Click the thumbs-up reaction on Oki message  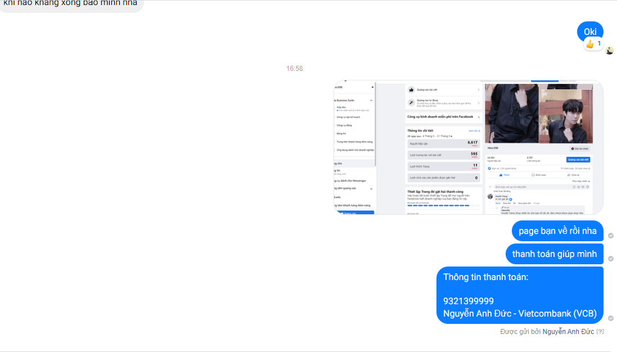click(589, 44)
